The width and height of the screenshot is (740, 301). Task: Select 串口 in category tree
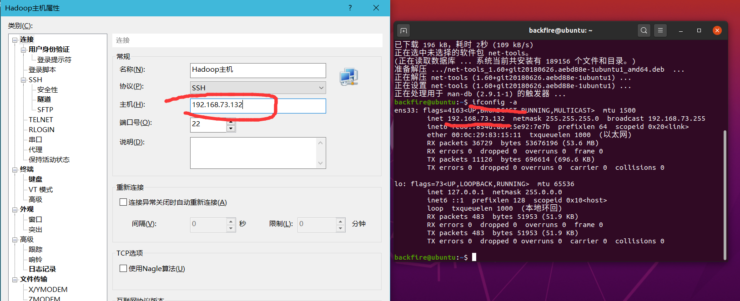point(35,140)
